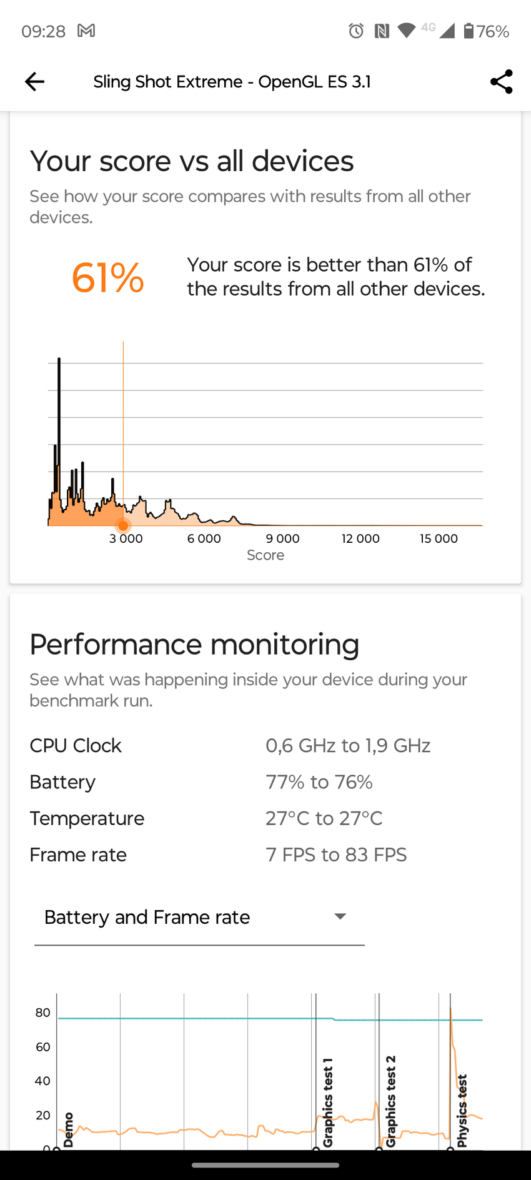Tap the share icon
Viewport: 531px width, 1180px height.
[501, 82]
